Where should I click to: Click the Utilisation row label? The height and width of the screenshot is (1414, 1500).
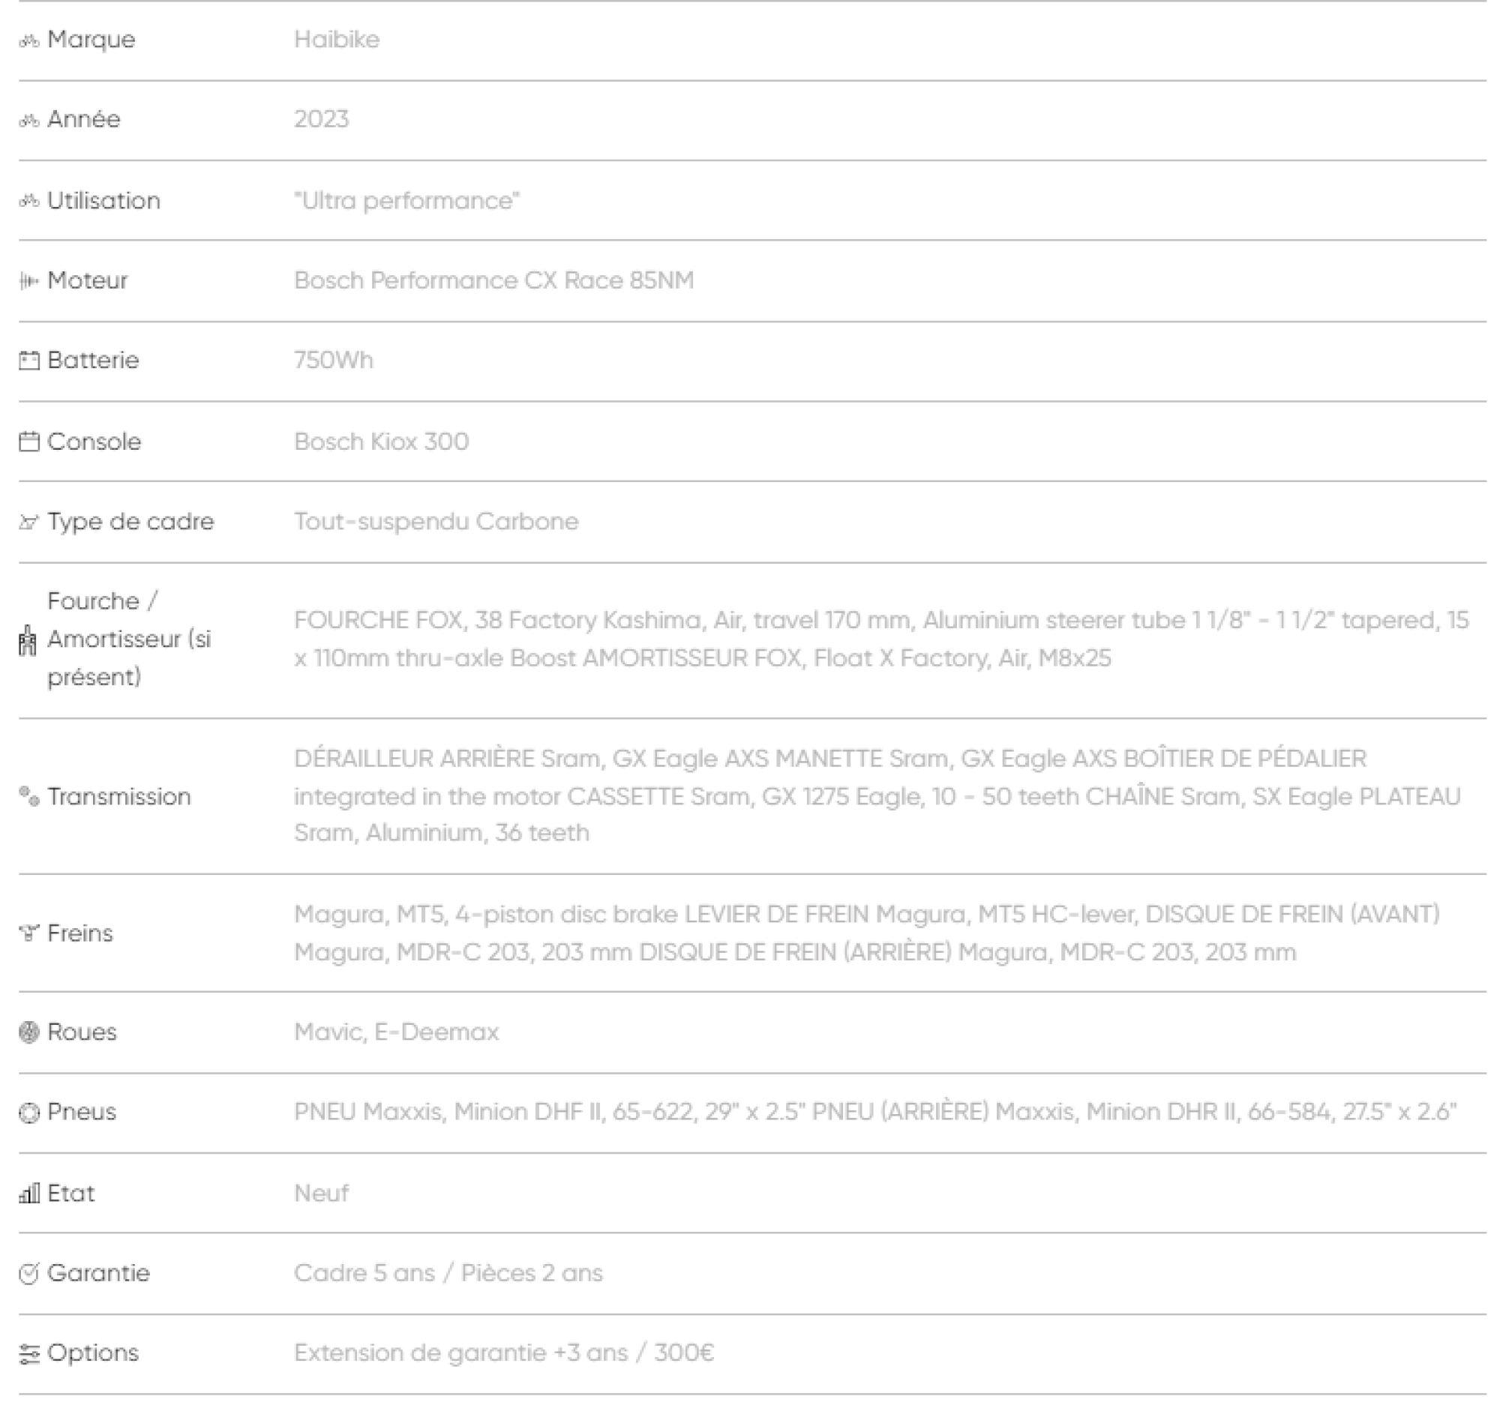[103, 201]
